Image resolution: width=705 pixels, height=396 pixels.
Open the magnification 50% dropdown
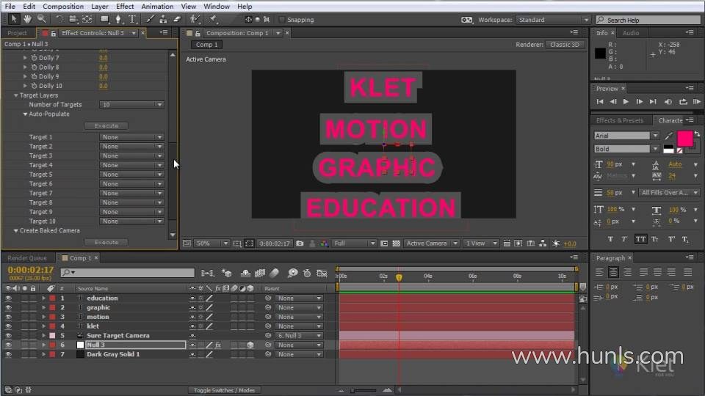click(x=211, y=243)
